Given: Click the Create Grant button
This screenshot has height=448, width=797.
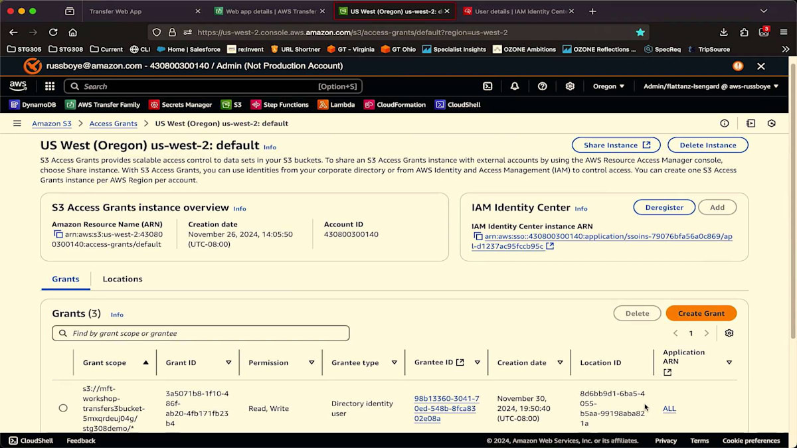Looking at the screenshot, I should pyautogui.click(x=701, y=313).
